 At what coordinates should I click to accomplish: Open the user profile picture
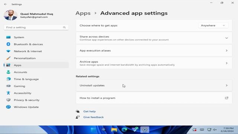coord(10,15)
